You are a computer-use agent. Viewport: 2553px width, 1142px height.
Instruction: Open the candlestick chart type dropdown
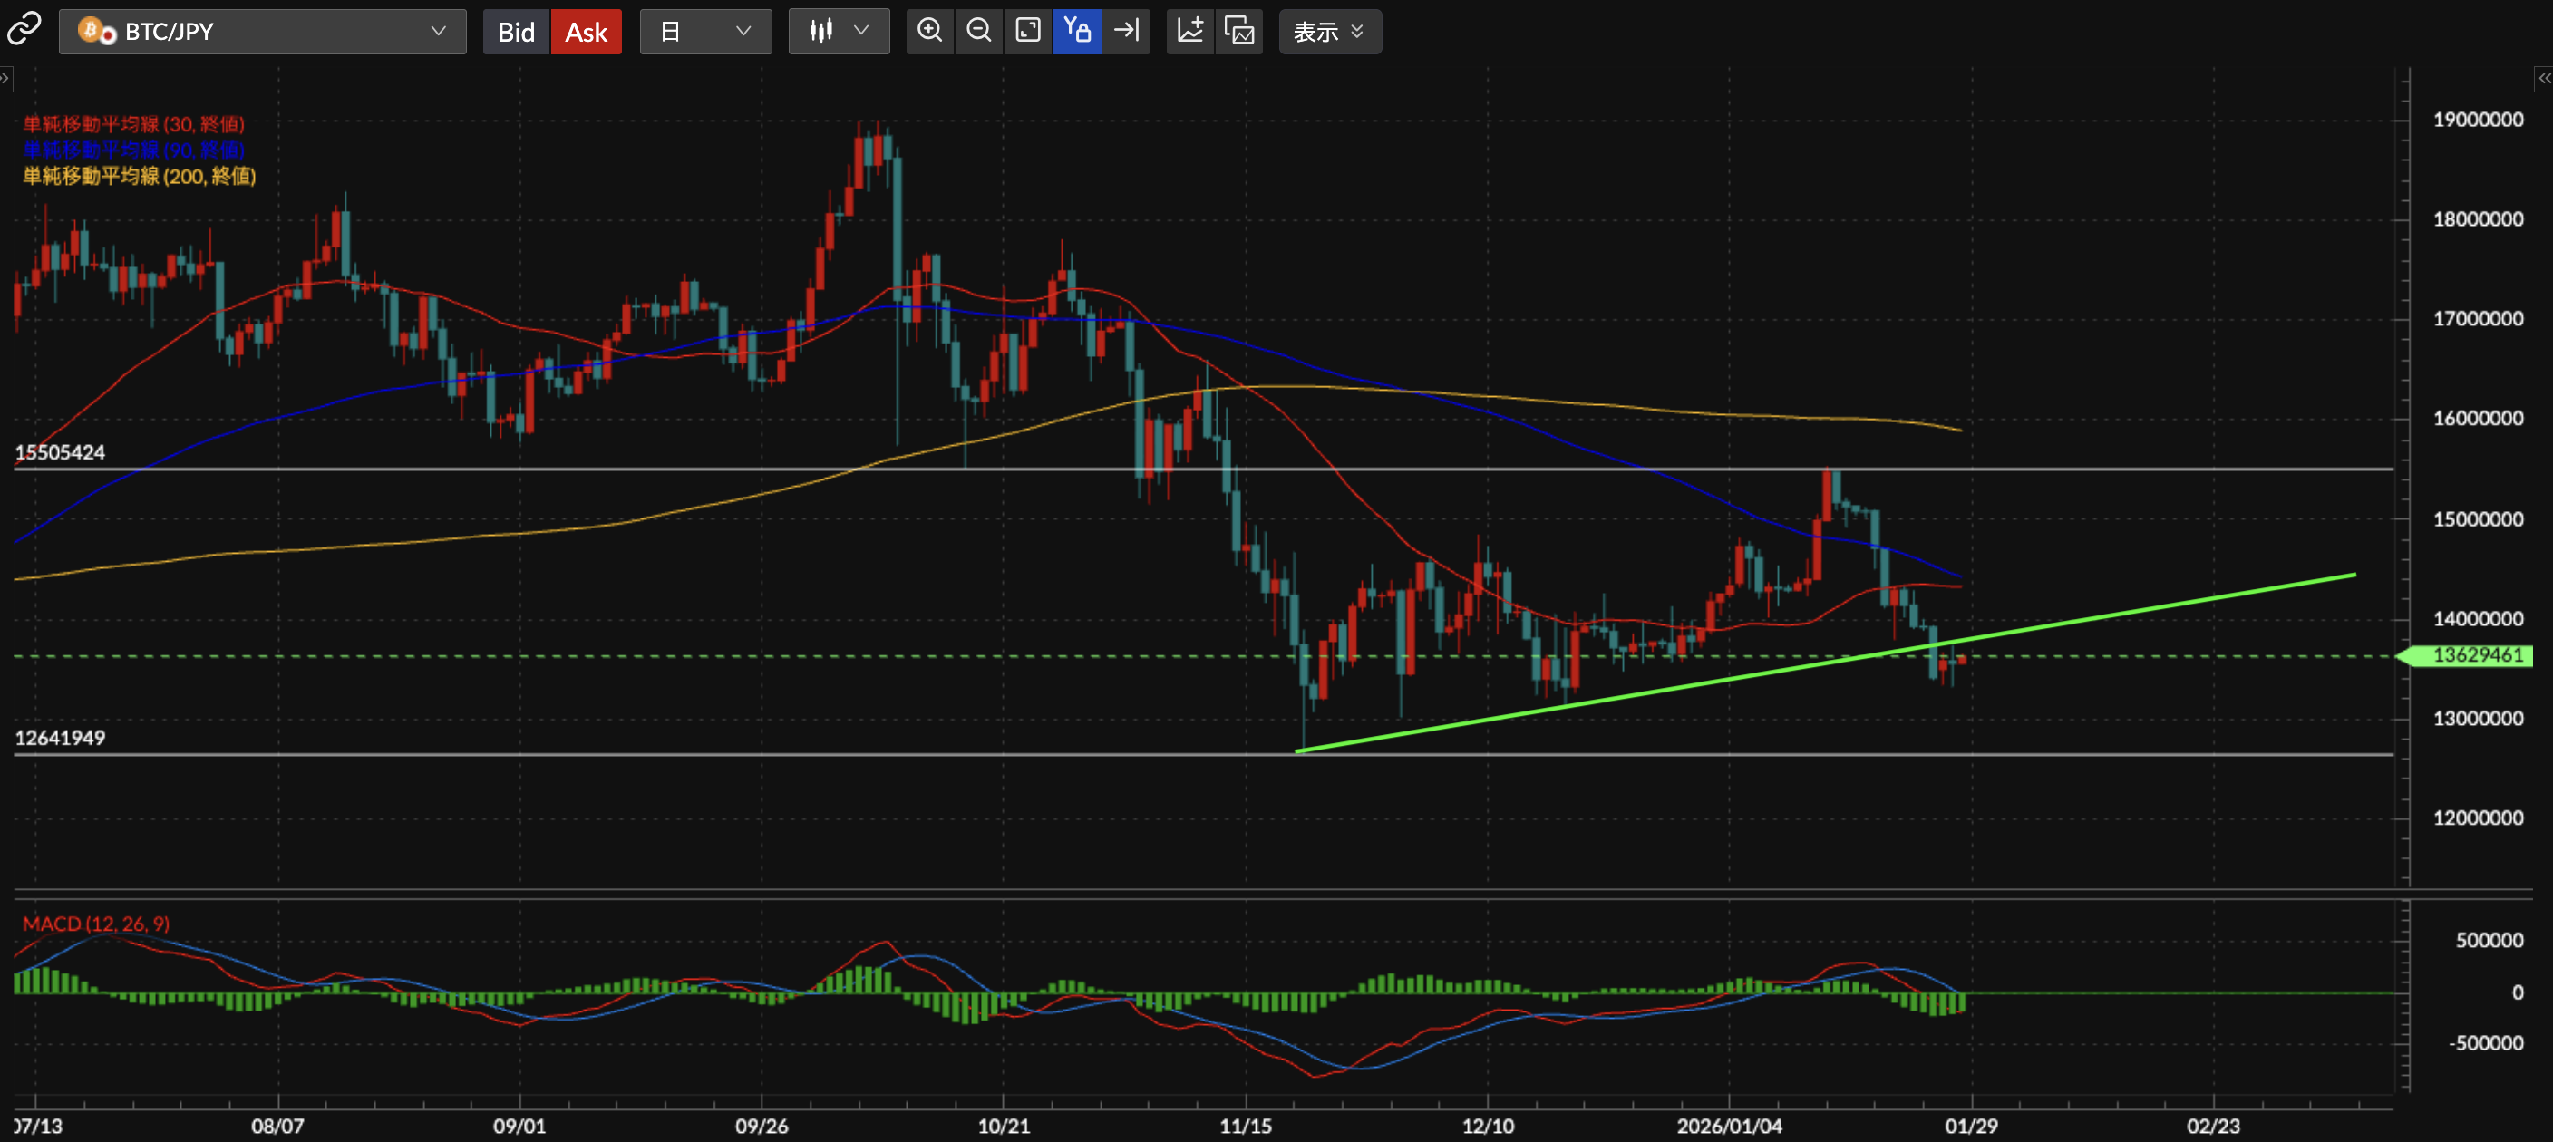tap(839, 32)
